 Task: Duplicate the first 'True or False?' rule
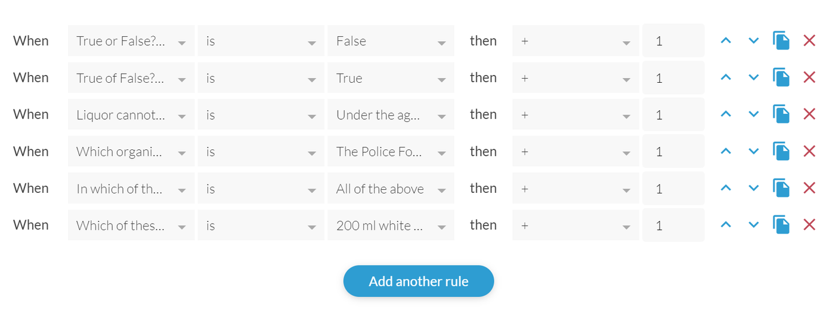coord(781,40)
